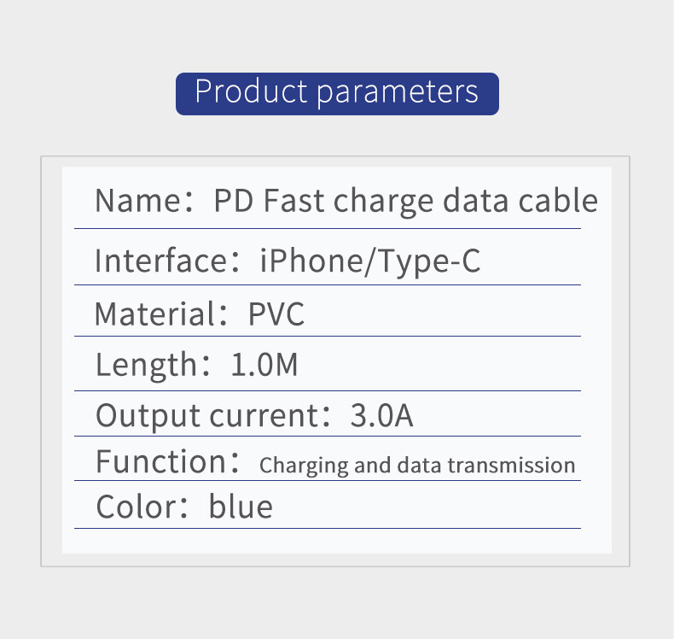674x639 pixels.
Task: Click the divider line under the Length row
Action: (328, 390)
